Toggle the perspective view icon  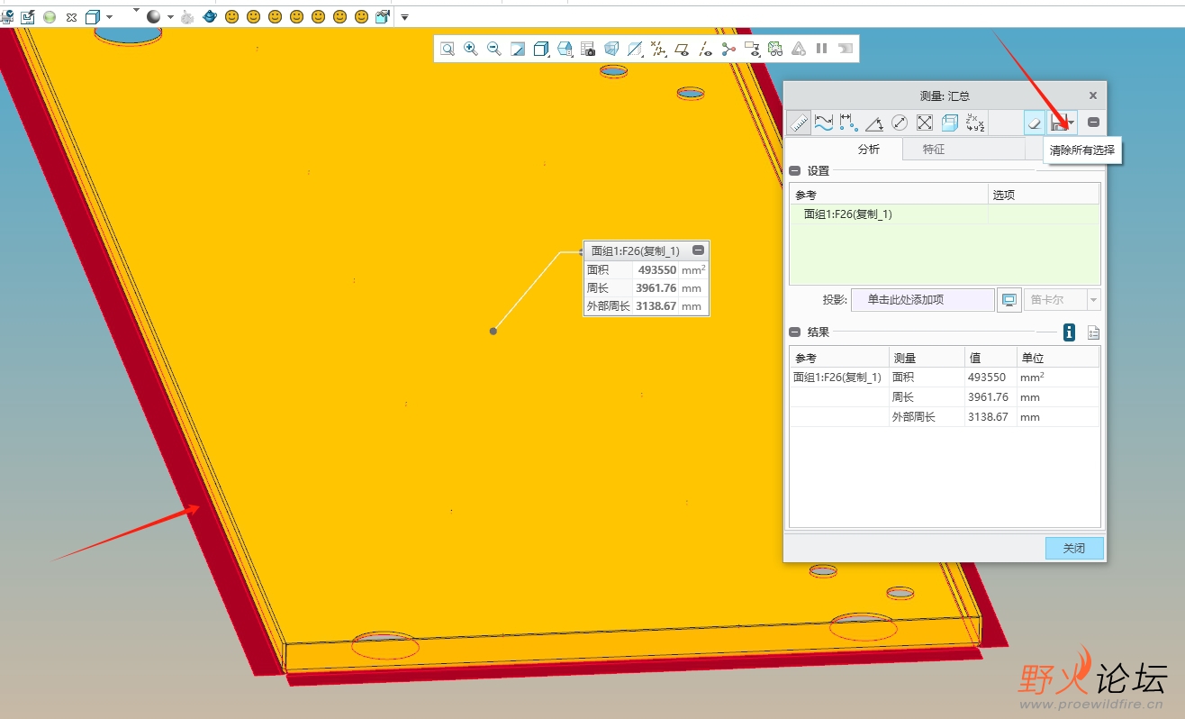tap(611, 49)
